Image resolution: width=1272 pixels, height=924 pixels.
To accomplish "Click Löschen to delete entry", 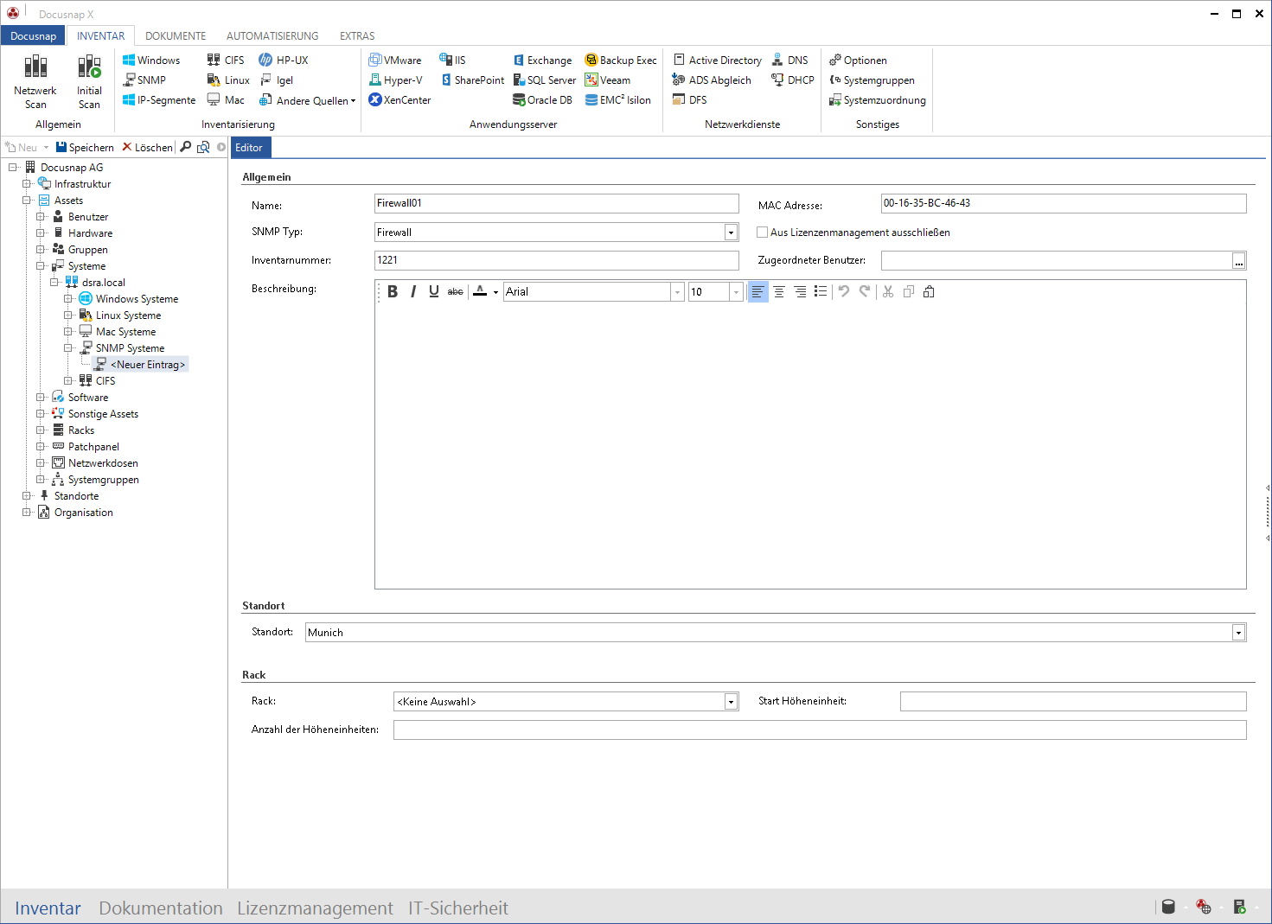I will [x=147, y=148].
